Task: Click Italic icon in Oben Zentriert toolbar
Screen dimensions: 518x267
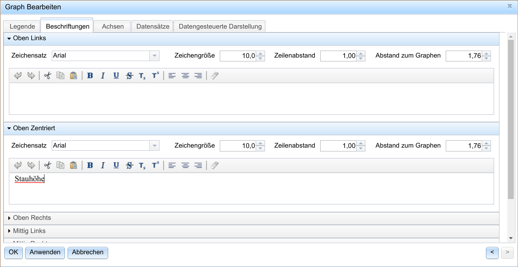Action: (103, 166)
